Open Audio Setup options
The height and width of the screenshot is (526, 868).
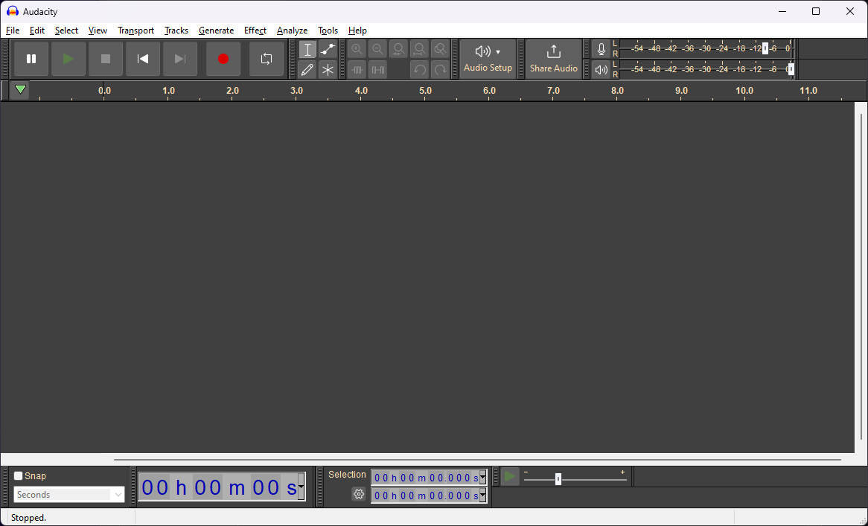488,59
